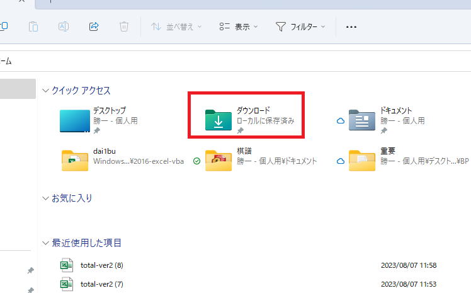Click the cloud status icon beside ドキュメント
This screenshot has width=471, height=293.
coord(340,121)
